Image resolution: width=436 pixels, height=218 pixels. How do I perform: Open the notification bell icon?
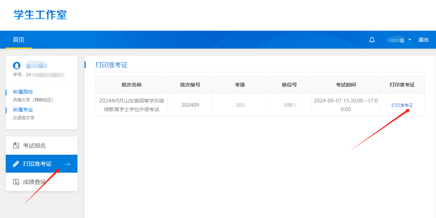(372, 40)
